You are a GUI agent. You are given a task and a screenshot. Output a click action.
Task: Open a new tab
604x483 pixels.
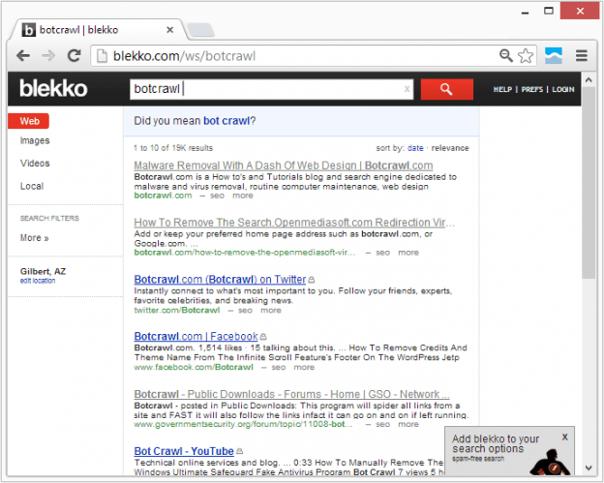pyautogui.click(x=200, y=30)
